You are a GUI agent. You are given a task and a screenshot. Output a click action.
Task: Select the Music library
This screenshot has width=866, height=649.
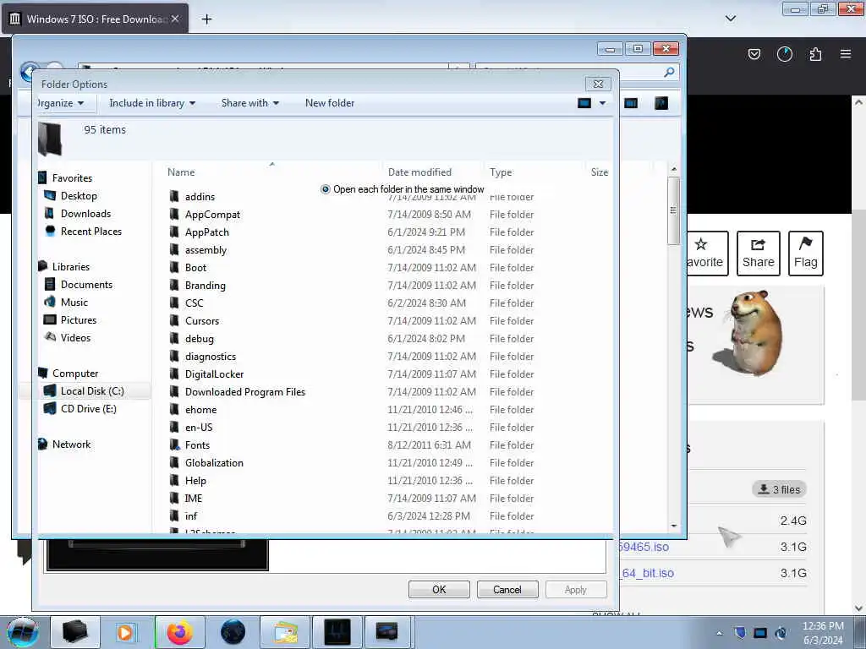(74, 303)
